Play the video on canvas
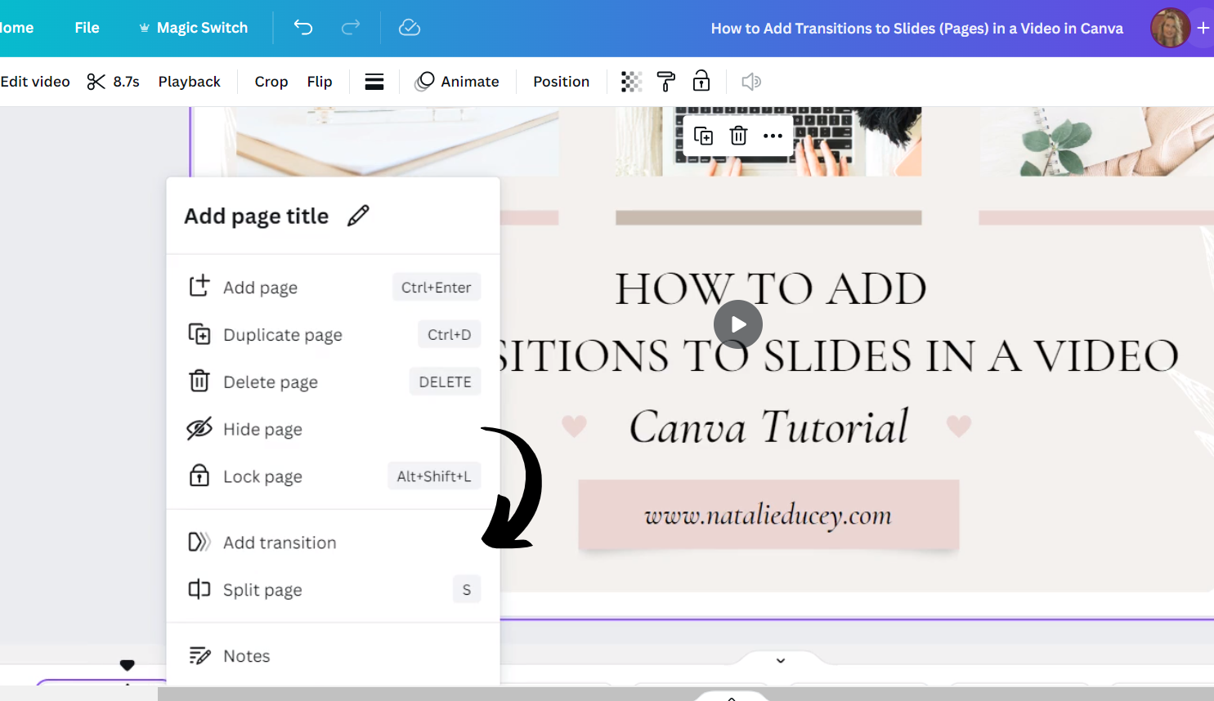The width and height of the screenshot is (1214, 701). (738, 324)
